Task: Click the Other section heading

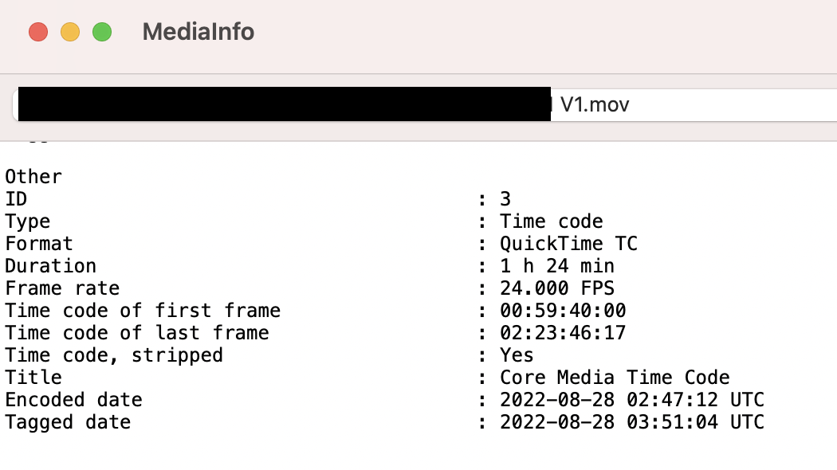Action: (33, 177)
